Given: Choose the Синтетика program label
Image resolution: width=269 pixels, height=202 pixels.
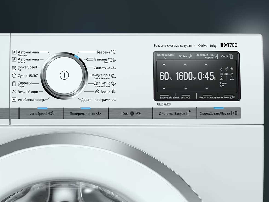Looking at the screenshot, I should 102,68.
